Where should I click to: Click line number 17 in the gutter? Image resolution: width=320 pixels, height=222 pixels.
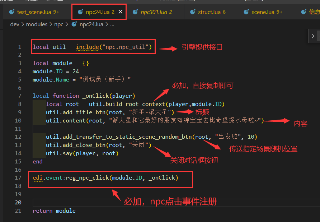coord(18,178)
